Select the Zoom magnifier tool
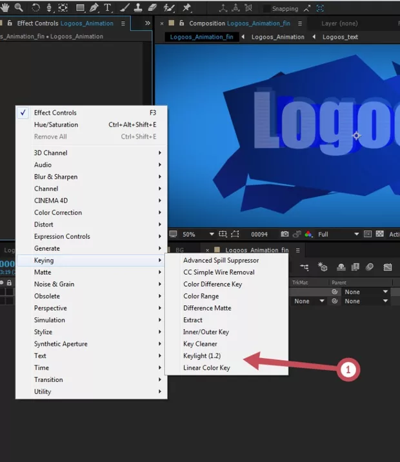The image size is (400, 462). 18,8
